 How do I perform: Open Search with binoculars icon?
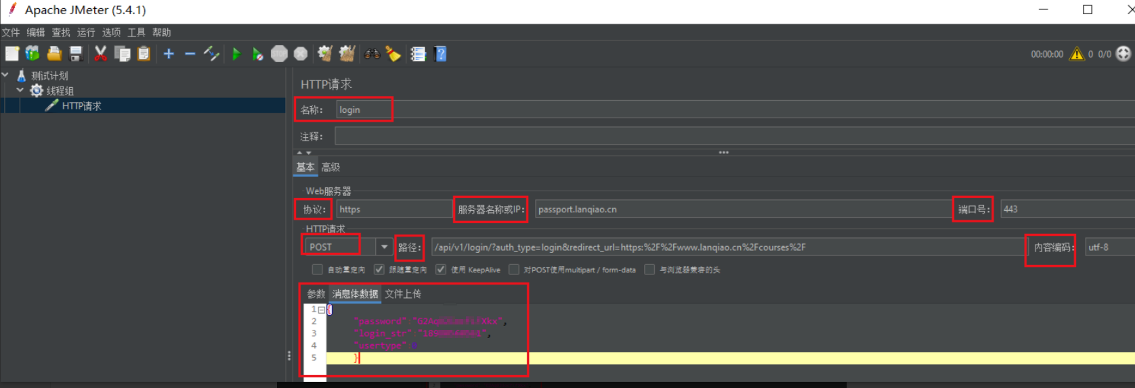pos(372,54)
